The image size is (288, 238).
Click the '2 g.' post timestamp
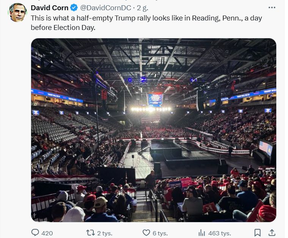pyautogui.click(x=142, y=8)
